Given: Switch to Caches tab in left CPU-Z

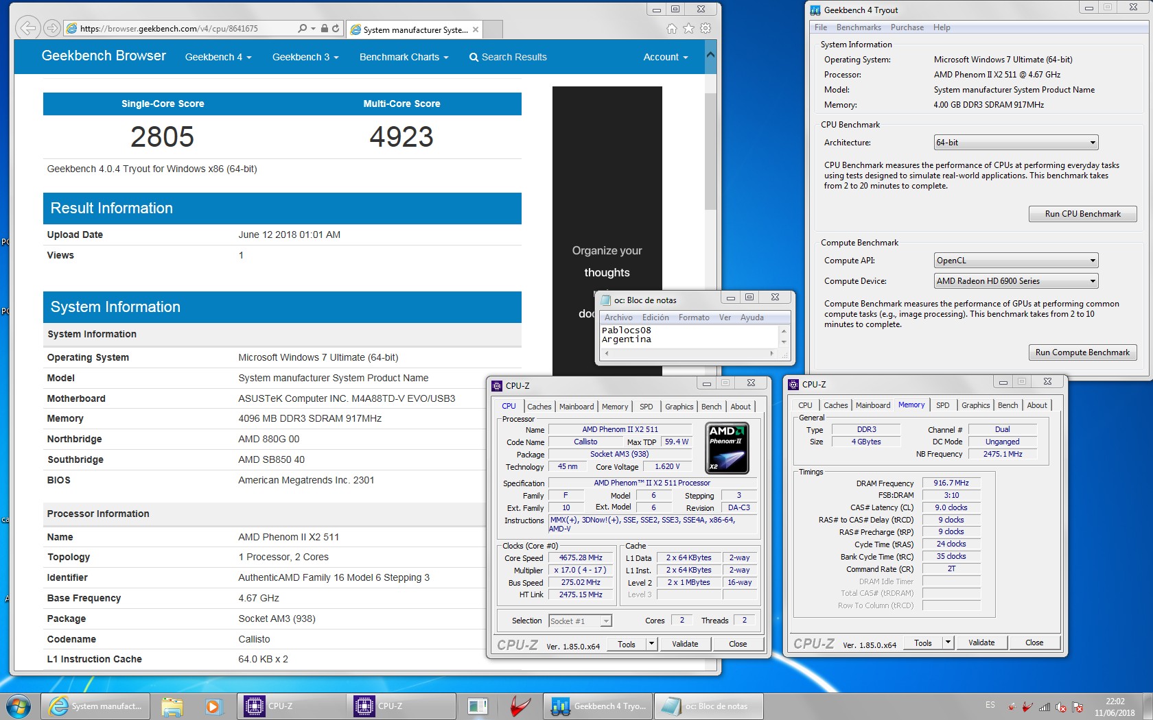Looking at the screenshot, I should [x=539, y=407].
